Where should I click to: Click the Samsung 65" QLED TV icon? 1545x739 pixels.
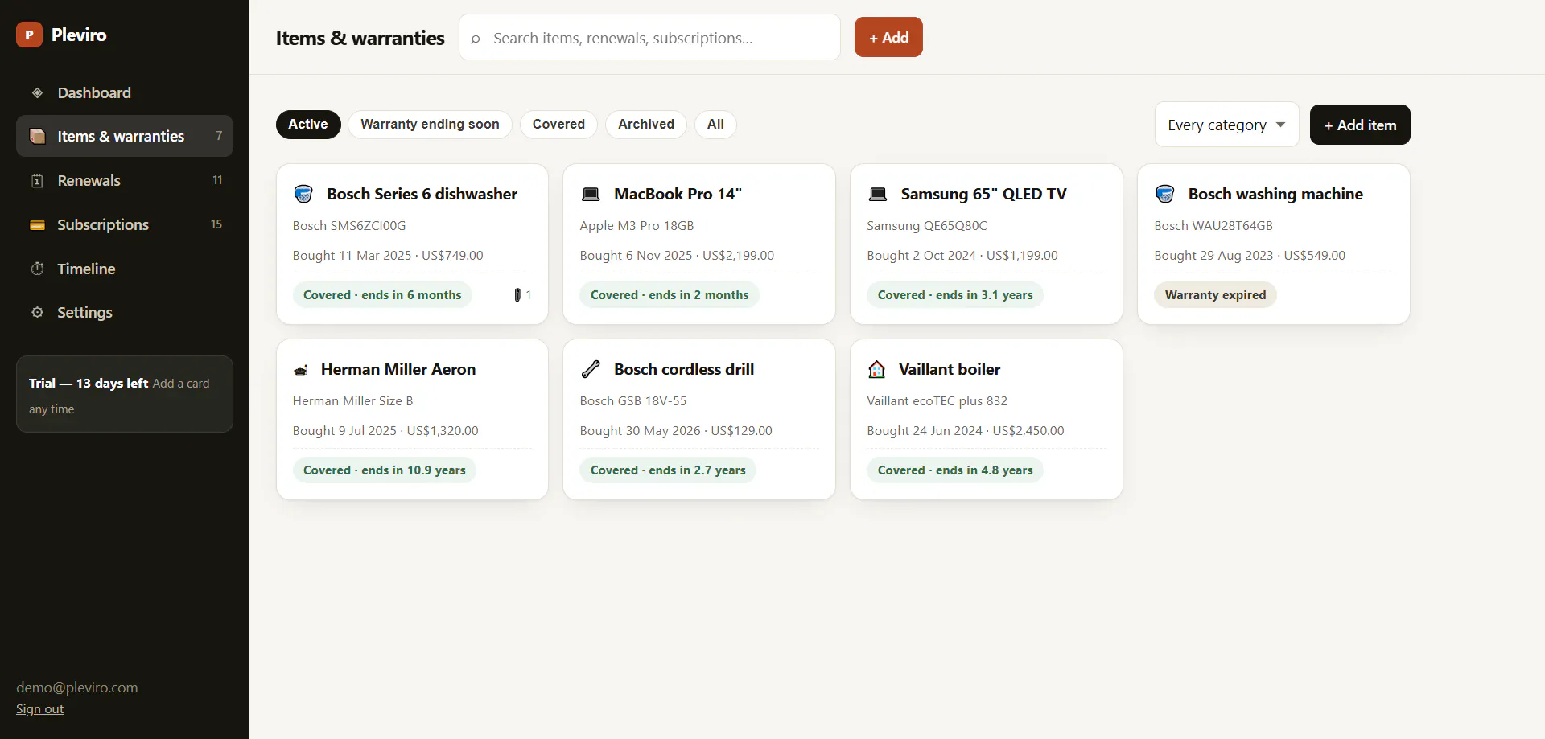[x=878, y=194]
